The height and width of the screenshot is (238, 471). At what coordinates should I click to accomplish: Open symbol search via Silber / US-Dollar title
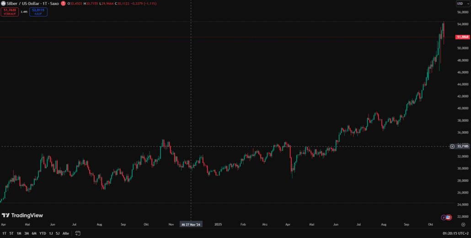27,3
